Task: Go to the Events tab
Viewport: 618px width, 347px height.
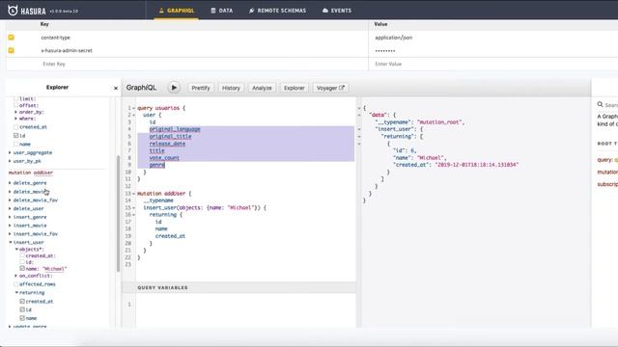Action: coord(337,11)
